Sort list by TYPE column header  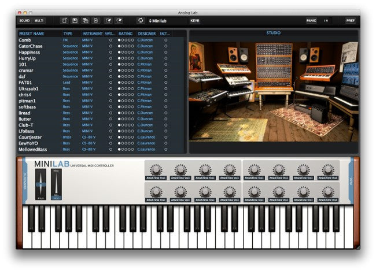click(x=68, y=34)
